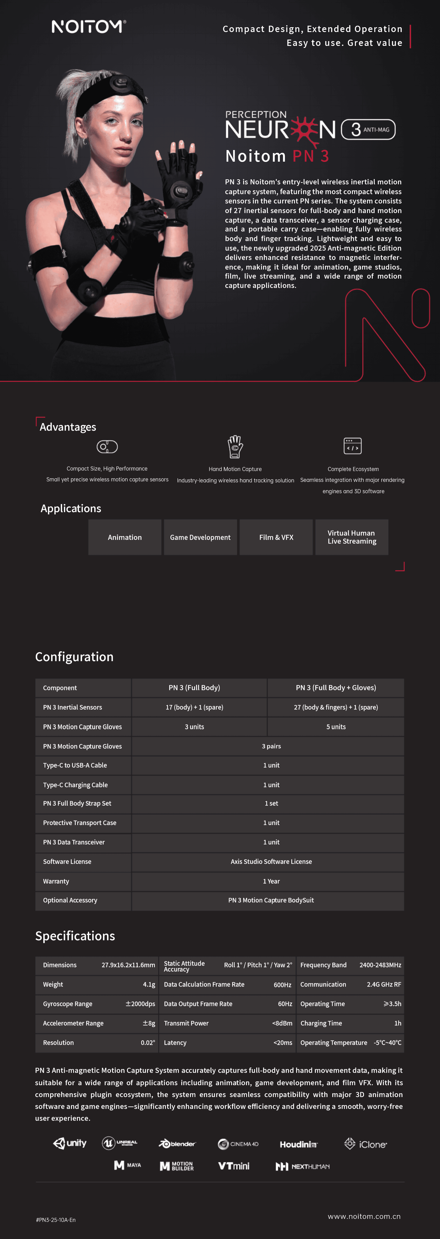
Task: Click the "Type-C to USB-A Cable" row label
Action: 75,765
